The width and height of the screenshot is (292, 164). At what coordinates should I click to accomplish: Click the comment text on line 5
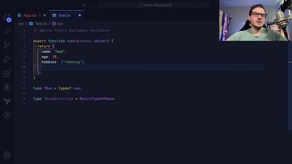[71, 31]
